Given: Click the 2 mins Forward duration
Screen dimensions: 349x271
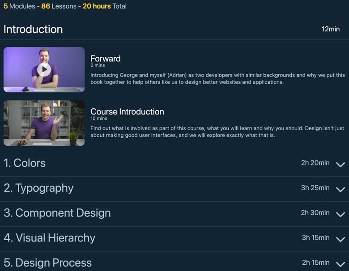Looking at the screenshot, I should 98,65.
